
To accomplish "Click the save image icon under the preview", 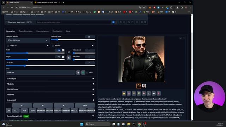I will [129, 93].
